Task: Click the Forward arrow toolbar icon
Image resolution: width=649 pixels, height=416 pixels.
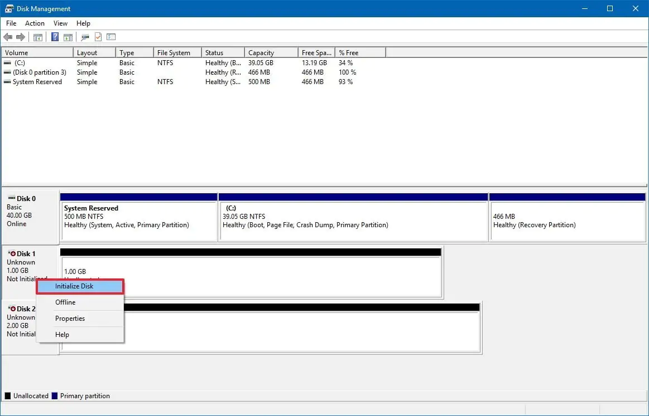Action: point(21,37)
